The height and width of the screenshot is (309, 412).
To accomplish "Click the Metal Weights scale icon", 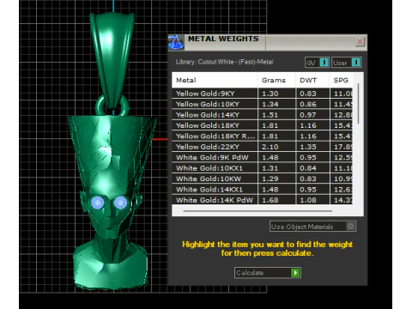I will coord(176,42).
